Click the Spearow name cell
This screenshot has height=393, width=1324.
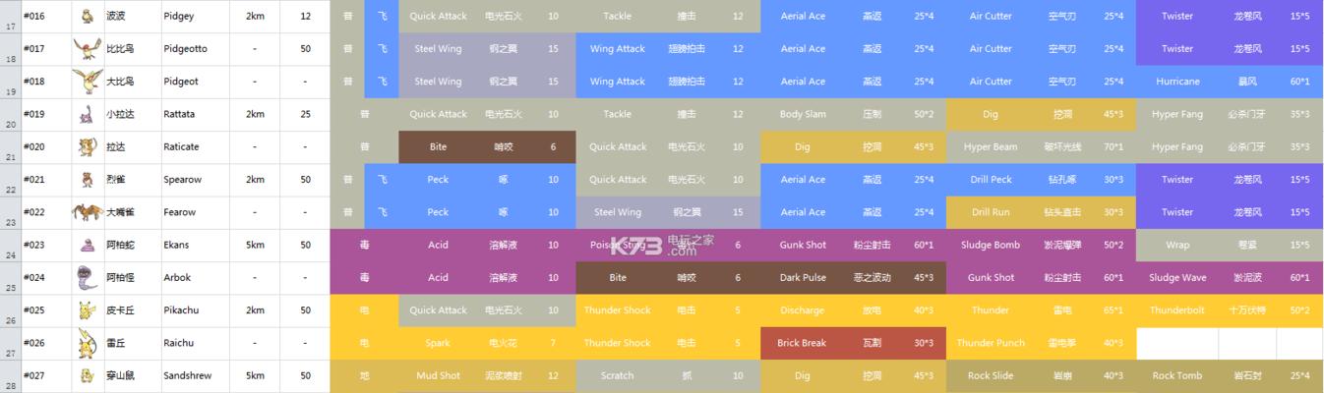pos(196,180)
